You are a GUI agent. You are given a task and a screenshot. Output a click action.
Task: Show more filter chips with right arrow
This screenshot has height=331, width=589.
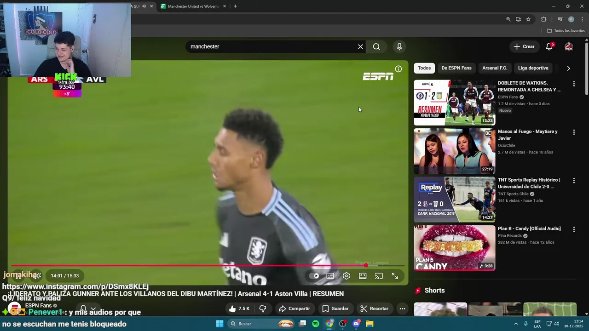(x=568, y=68)
